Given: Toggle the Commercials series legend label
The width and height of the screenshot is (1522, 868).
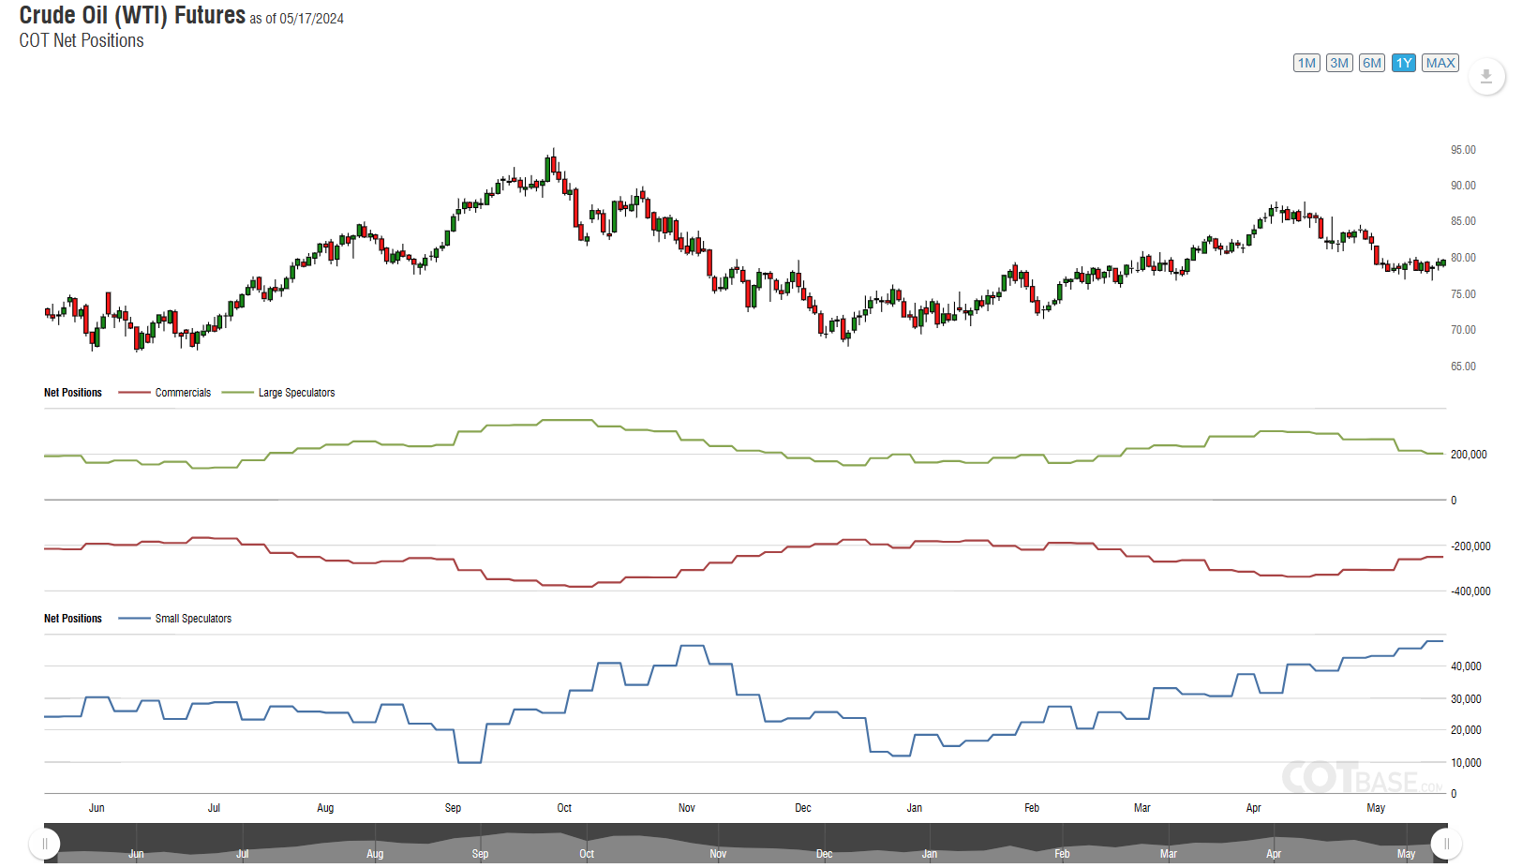Looking at the screenshot, I should coord(183,393).
